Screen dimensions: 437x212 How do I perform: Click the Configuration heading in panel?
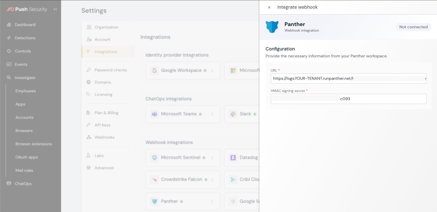(x=280, y=49)
